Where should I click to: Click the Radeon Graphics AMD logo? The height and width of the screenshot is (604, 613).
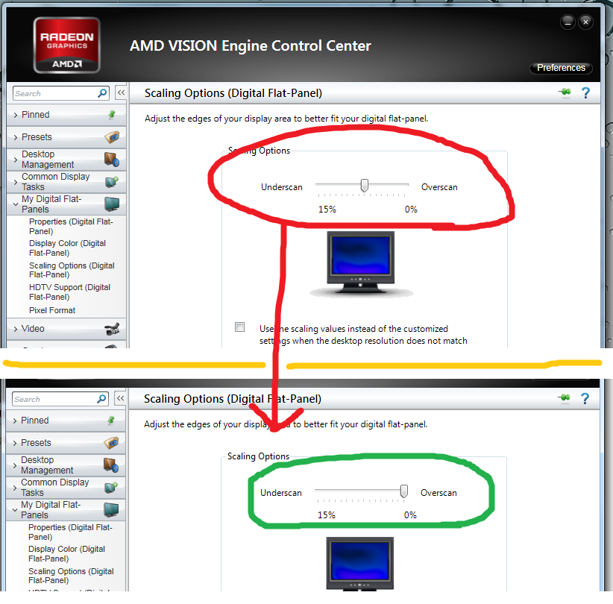(x=67, y=45)
